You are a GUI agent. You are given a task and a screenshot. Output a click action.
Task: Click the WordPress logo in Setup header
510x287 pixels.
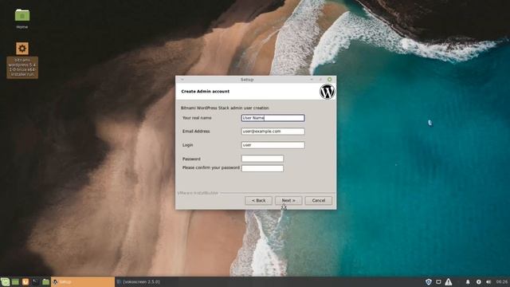coord(328,92)
